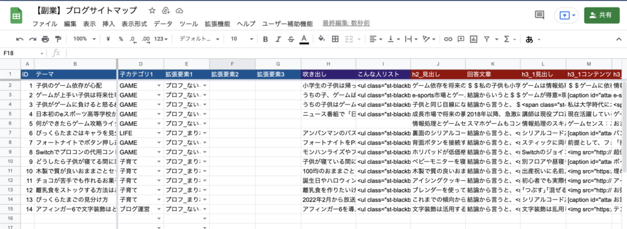Viewport: 627px width, 229px height.
Task: Open the fill color bucket
Action: pos(321,39)
